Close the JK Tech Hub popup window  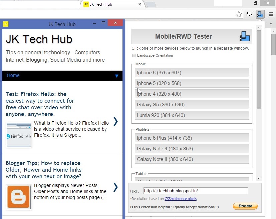pos(115,23)
